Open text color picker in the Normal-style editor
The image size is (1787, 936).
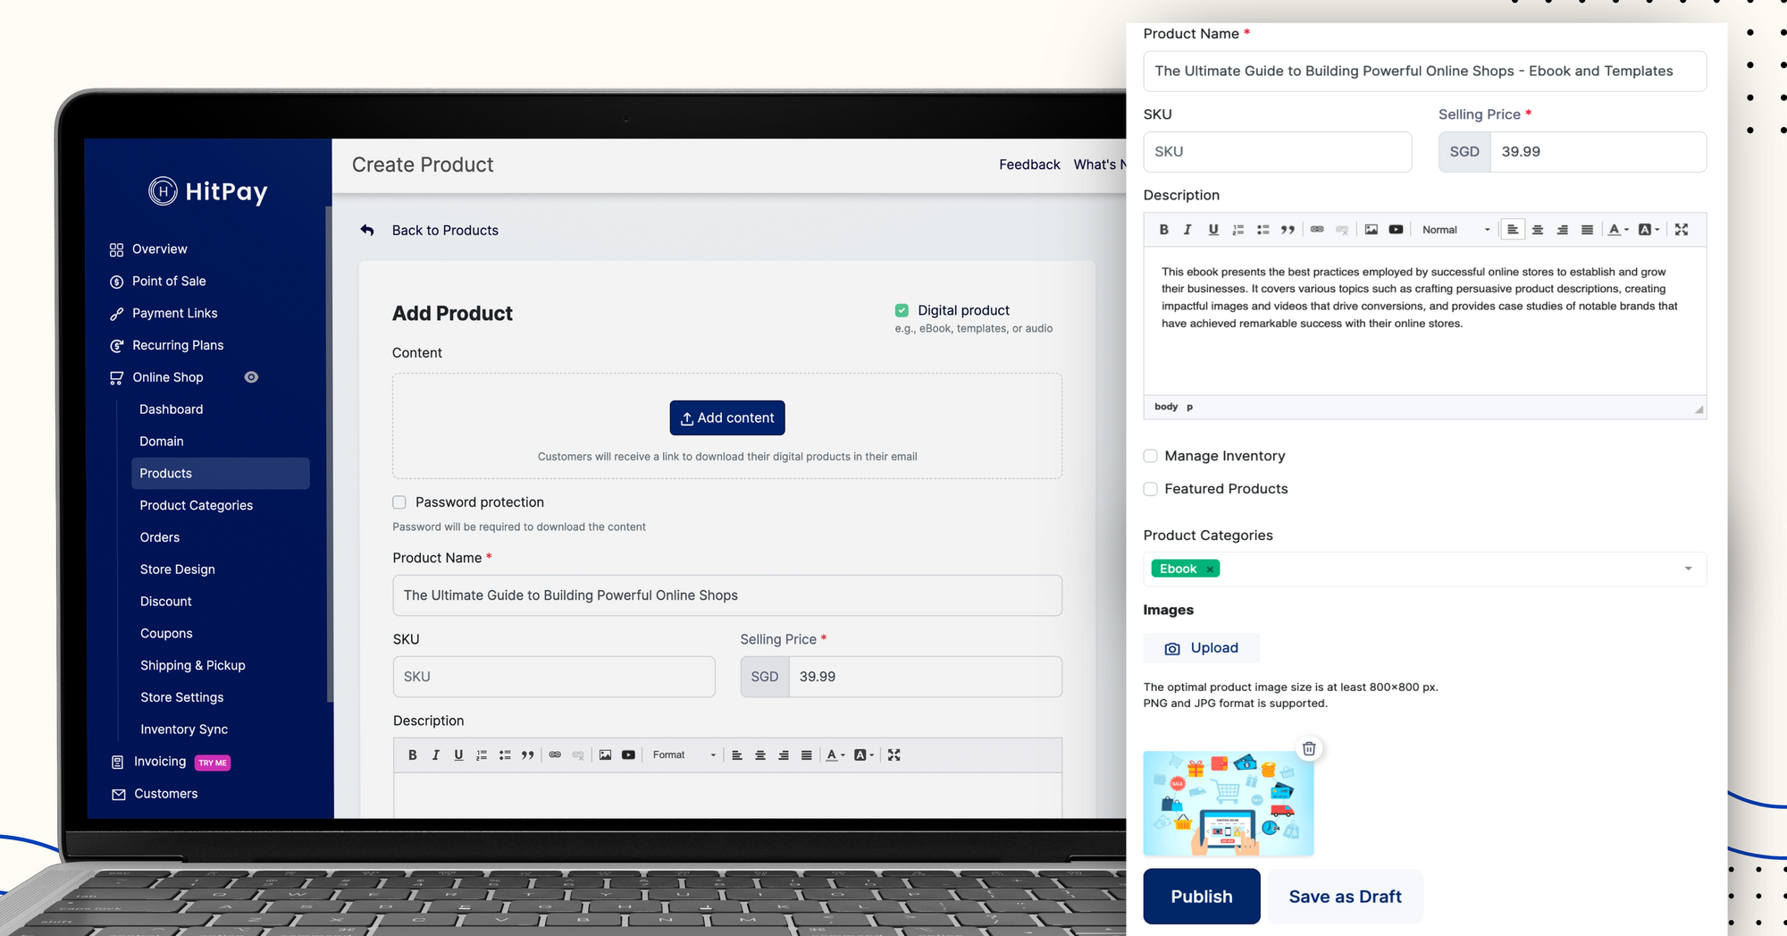click(x=1618, y=230)
